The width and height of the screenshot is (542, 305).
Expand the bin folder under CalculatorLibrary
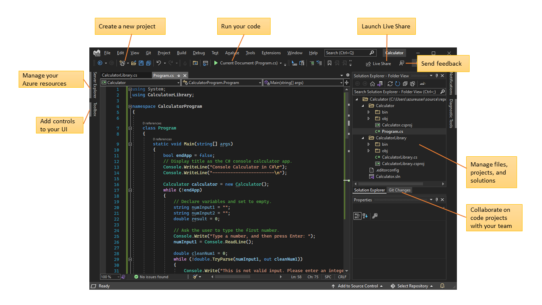368,144
